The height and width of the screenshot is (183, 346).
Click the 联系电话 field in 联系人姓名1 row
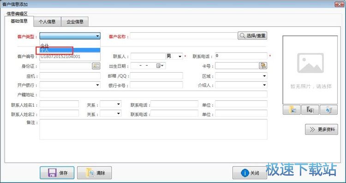[174, 104]
